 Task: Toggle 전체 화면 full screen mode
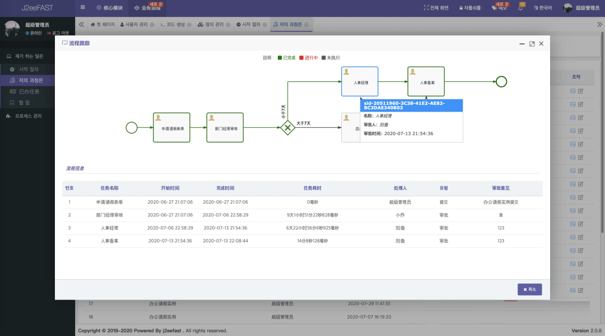pos(436,8)
